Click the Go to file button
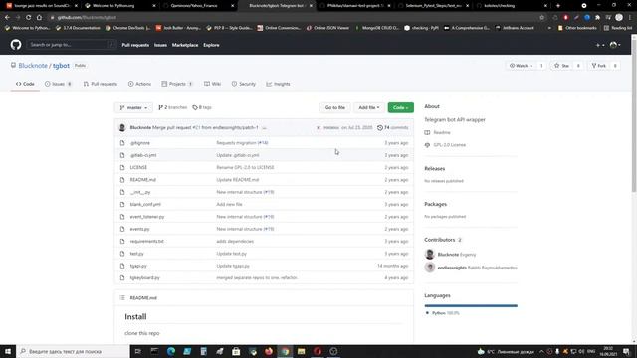637x358 pixels. (335, 108)
